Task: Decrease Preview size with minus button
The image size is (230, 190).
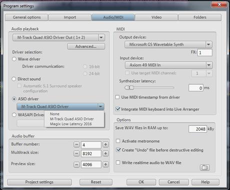Action: click(76, 165)
